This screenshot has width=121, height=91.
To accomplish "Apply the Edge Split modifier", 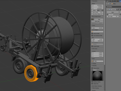I will point(113,12).
